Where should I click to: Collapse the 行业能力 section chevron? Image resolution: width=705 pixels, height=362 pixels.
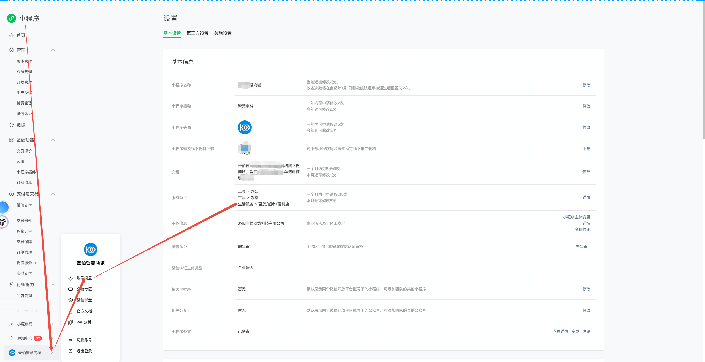click(53, 285)
